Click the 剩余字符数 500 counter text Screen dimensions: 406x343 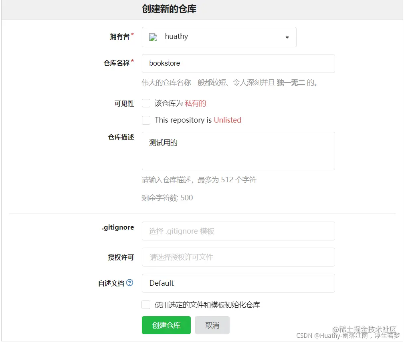click(168, 198)
